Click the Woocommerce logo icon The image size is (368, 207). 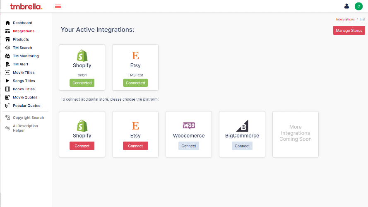pos(189,125)
